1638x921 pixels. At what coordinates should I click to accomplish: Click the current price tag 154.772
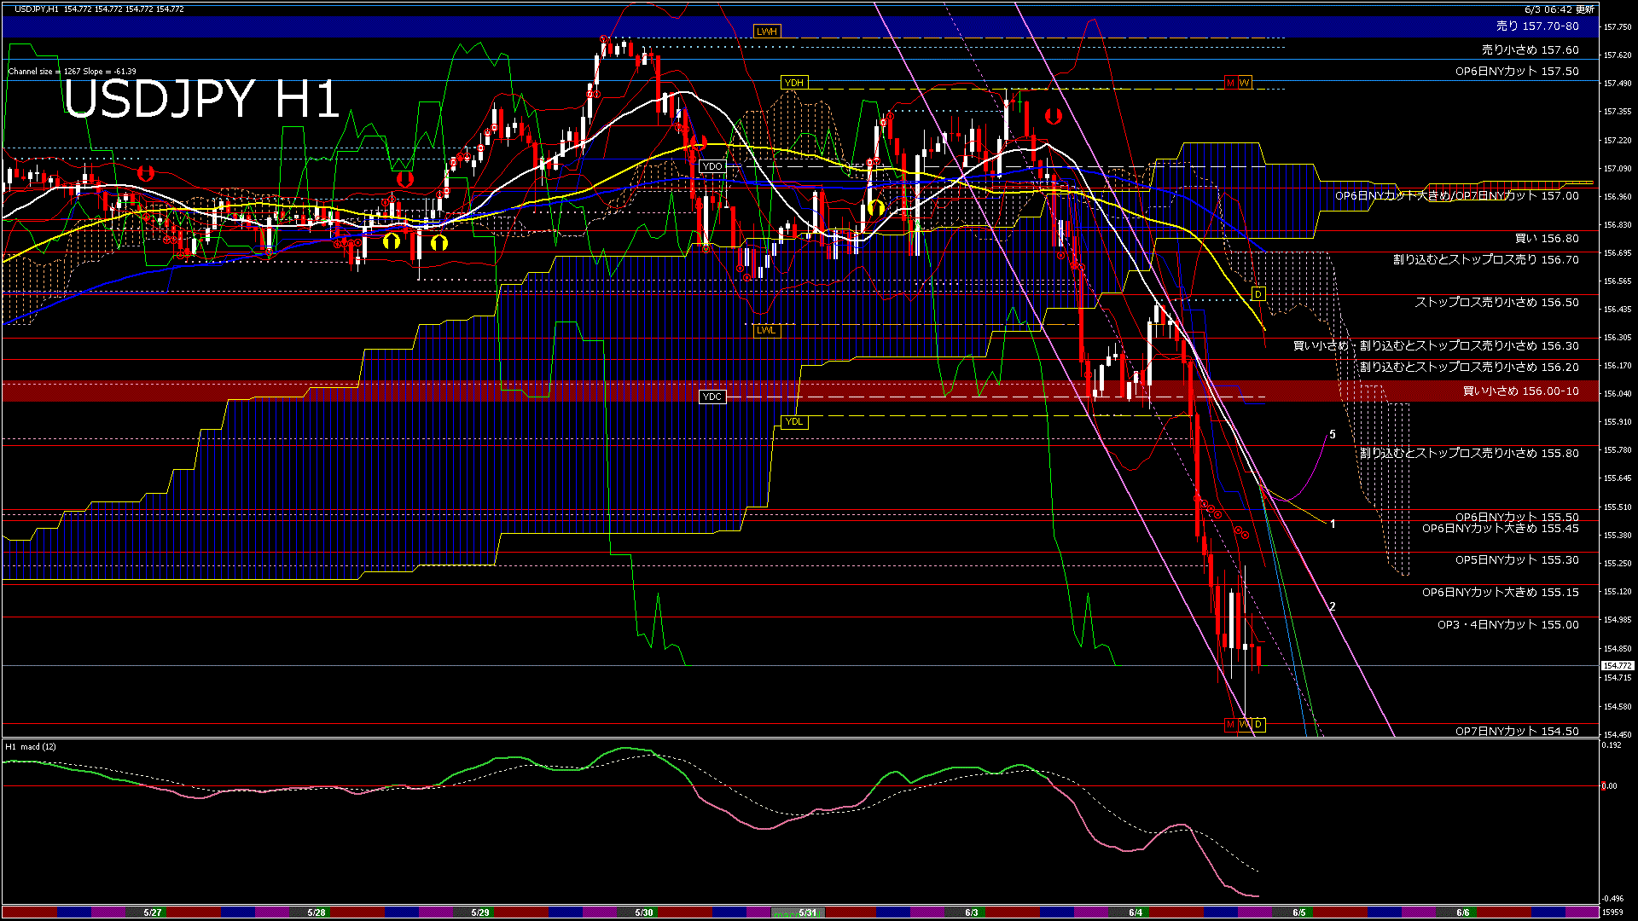pos(1617,666)
